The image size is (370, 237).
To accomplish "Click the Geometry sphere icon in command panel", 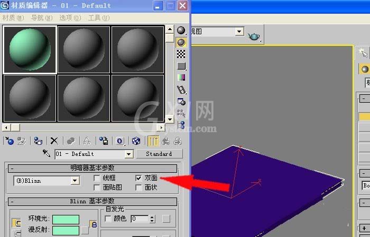I will click(x=365, y=69).
